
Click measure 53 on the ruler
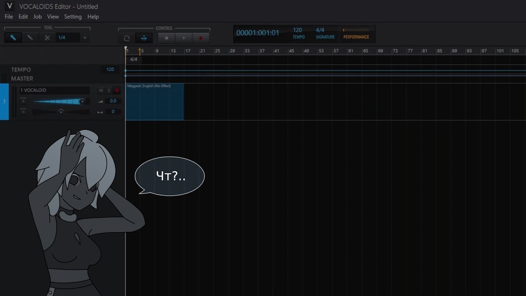coord(321,51)
